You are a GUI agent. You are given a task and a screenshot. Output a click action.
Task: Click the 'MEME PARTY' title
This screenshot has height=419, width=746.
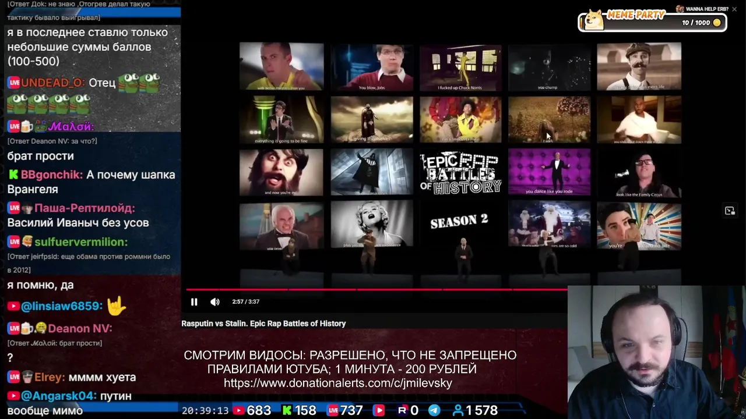pyautogui.click(x=636, y=15)
